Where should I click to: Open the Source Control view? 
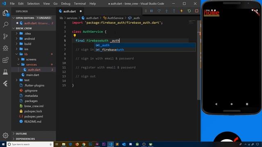coord(5,36)
